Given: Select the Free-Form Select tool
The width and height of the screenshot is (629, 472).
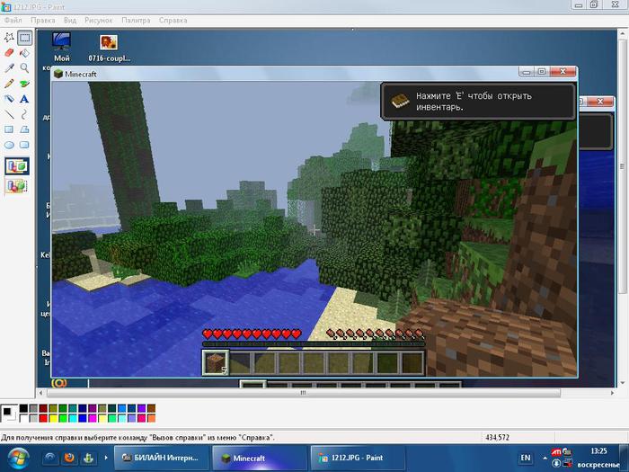Looking at the screenshot, I should coord(9,38).
